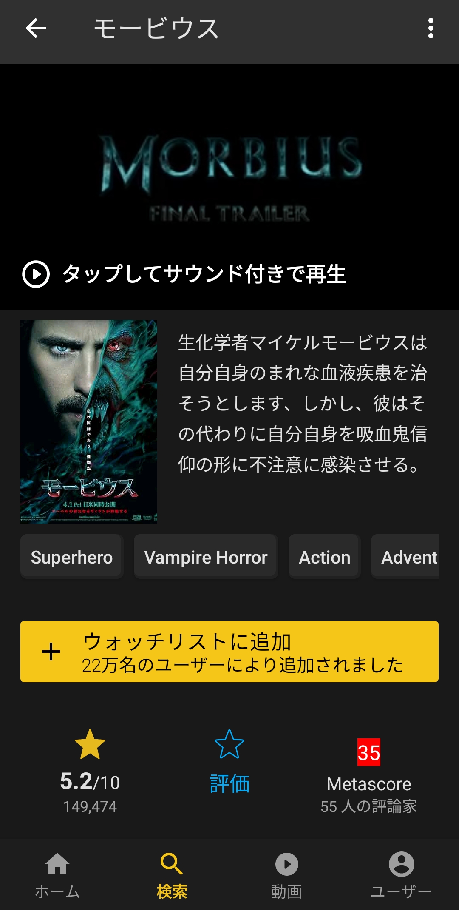Tap the plus icon on watchlist button

coord(51,652)
